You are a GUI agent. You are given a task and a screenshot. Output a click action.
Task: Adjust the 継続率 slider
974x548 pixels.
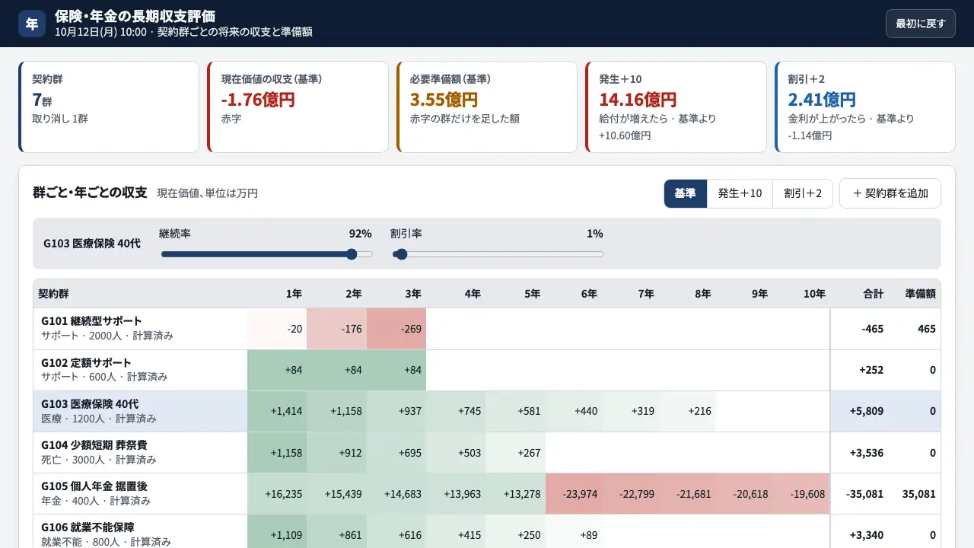click(x=267, y=254)
